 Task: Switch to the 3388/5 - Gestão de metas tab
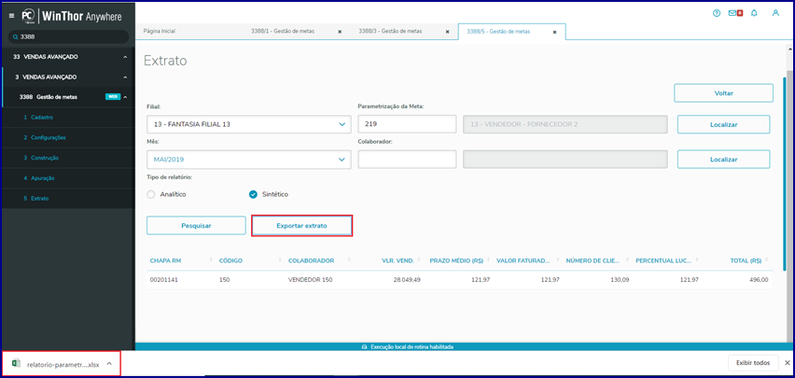(x=498, y=31)
